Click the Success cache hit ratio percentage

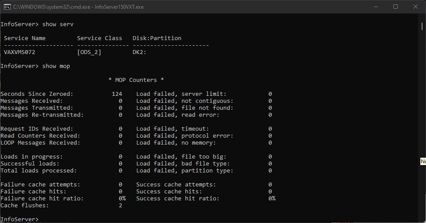click(x=272, y=198)
